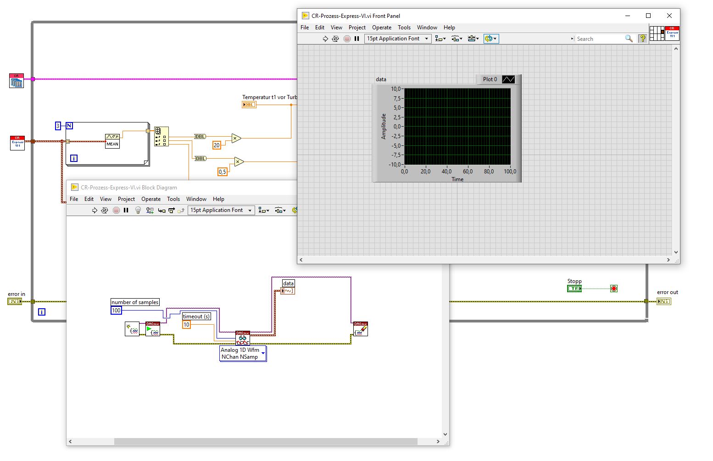Open the Align Objects dropdown in Front Panel

pyautogui.click(x=440, y=39)
